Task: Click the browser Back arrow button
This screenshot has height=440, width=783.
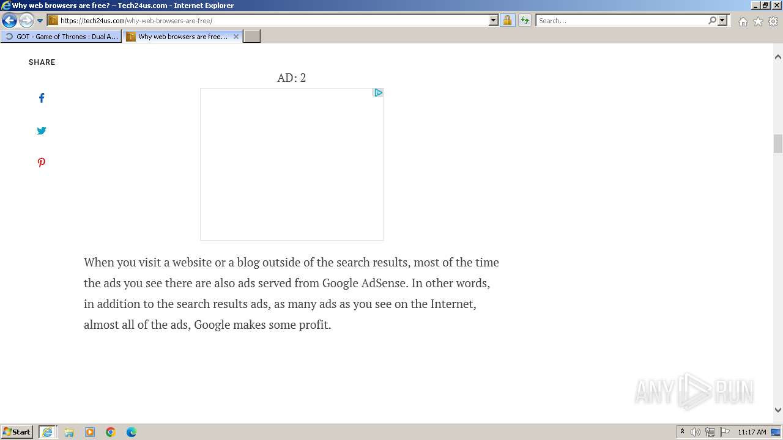Action: [9, 21]
